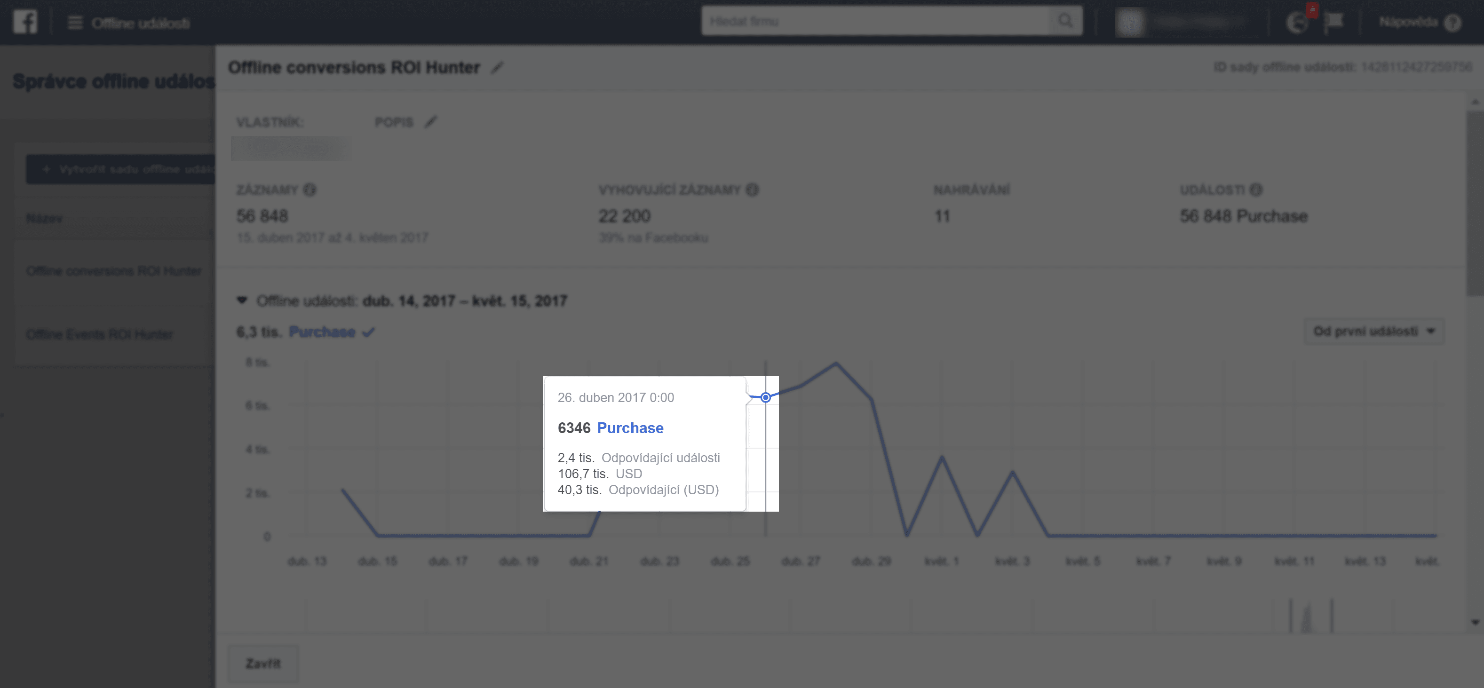
Task: Click into the Hledat firmu search field
Action: pos(876,21)
